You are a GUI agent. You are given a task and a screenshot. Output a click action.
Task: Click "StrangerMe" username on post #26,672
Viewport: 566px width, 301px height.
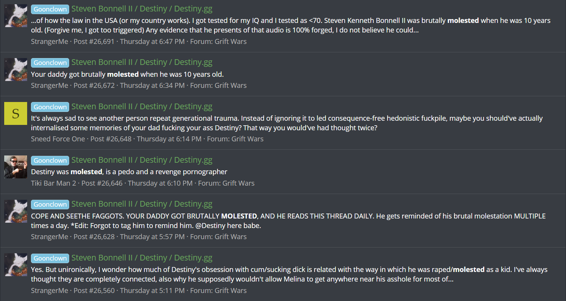(x=49, y=86)
